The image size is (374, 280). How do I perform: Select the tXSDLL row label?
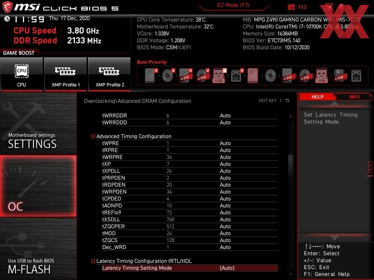[x=111, y=219]
